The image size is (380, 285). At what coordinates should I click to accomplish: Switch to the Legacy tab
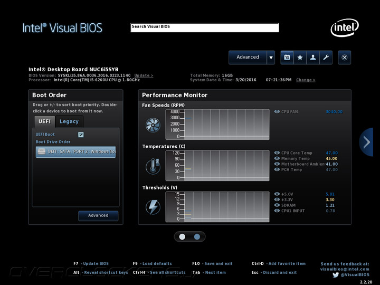click(69, 121)
